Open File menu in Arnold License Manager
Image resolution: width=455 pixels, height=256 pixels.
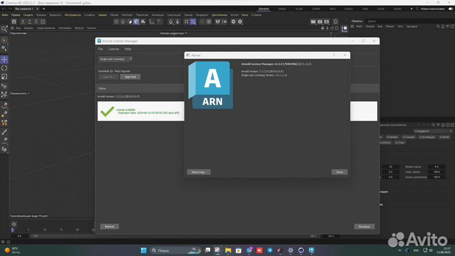tap(100, 49)
